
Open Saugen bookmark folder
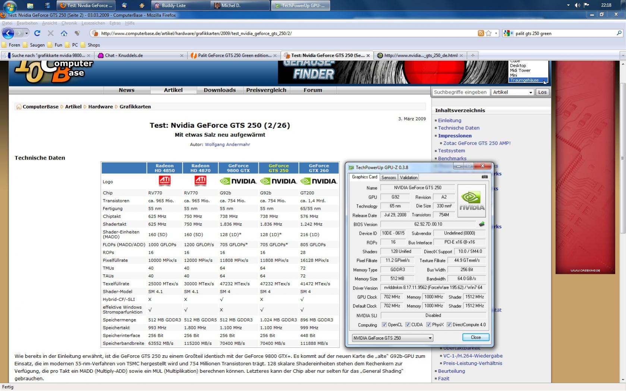(34, 45)
